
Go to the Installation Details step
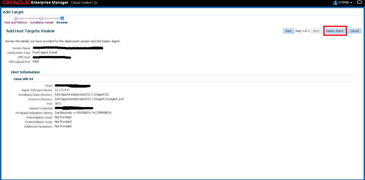coord(42,22)
